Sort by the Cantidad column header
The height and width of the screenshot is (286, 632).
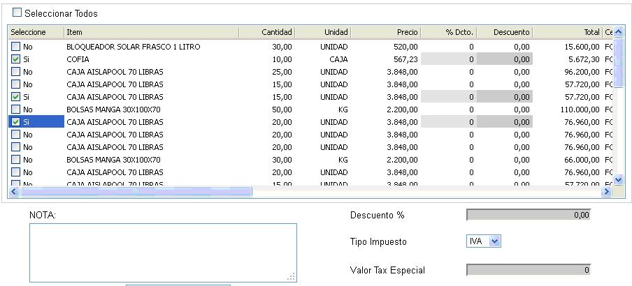click(x=267, y=32)
